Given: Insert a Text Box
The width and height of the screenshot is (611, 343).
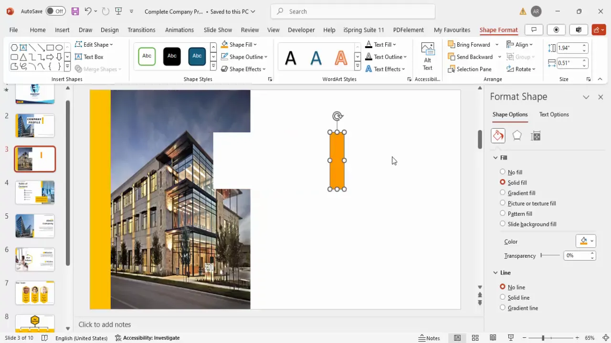Looking at the screenshot, I should 89,57.
